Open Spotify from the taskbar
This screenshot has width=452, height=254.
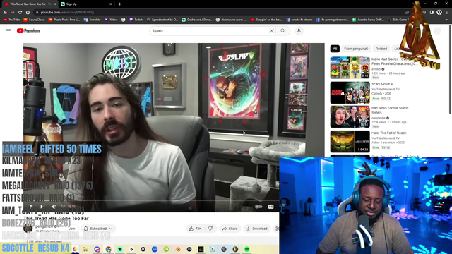(246, 249)
